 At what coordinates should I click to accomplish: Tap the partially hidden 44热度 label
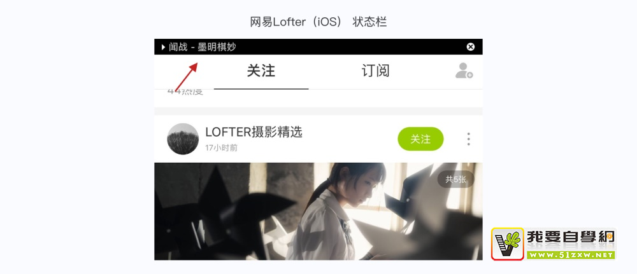(x=185, y=92)
